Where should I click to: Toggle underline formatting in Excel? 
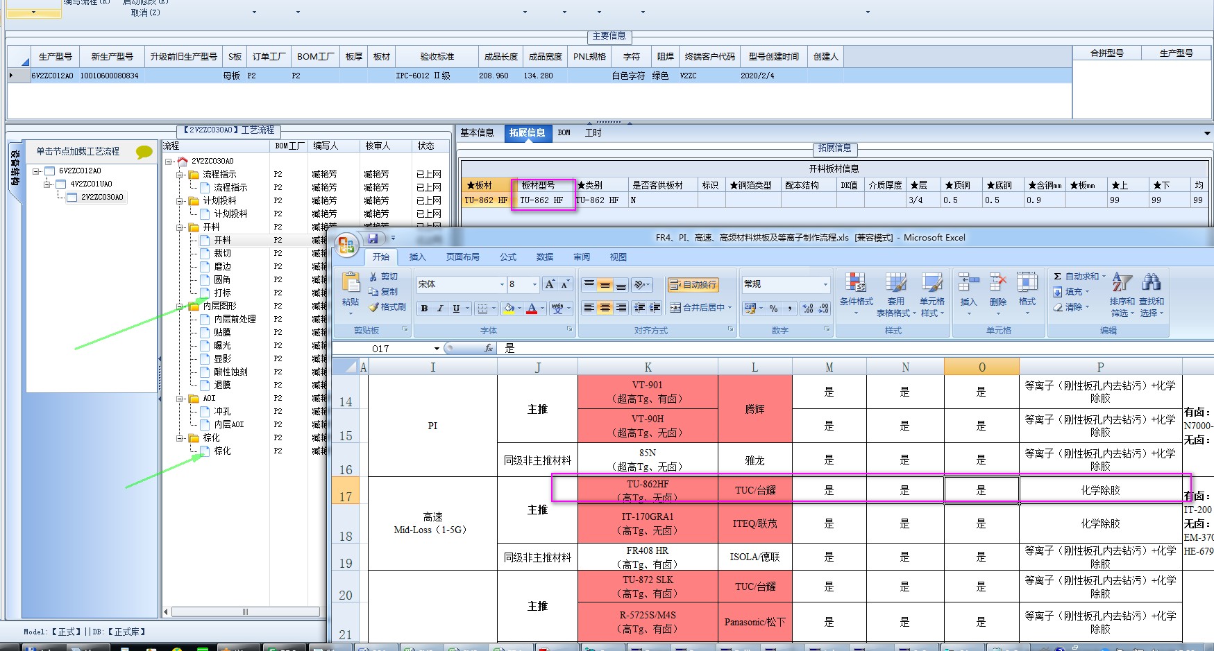[x=456, y=309]
